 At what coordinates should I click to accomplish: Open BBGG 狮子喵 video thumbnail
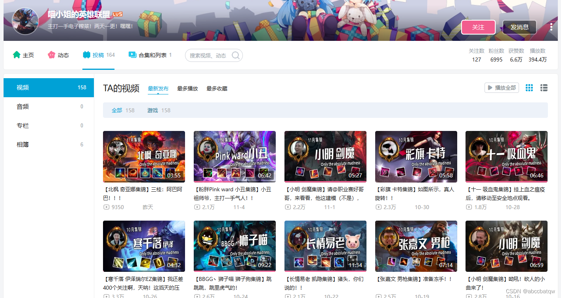coord(235,246)
